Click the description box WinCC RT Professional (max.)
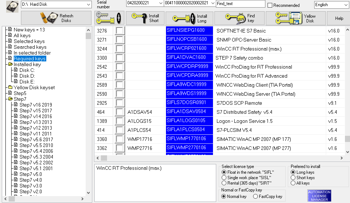 click(155, 183)
